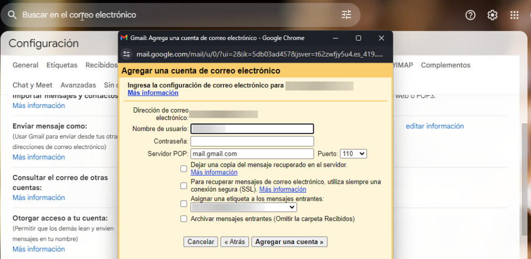
Task: Maximize the popup Chrome window
Action: 358,38
